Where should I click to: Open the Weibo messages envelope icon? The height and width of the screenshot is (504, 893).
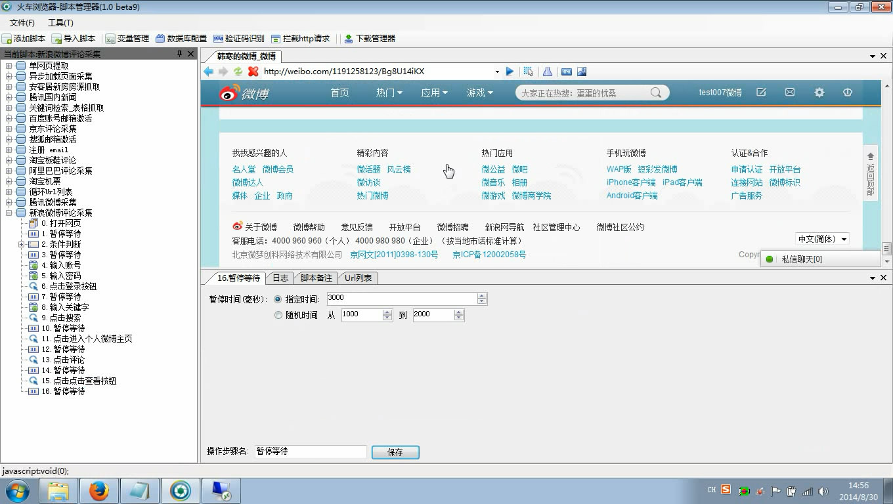coord(790,93)
